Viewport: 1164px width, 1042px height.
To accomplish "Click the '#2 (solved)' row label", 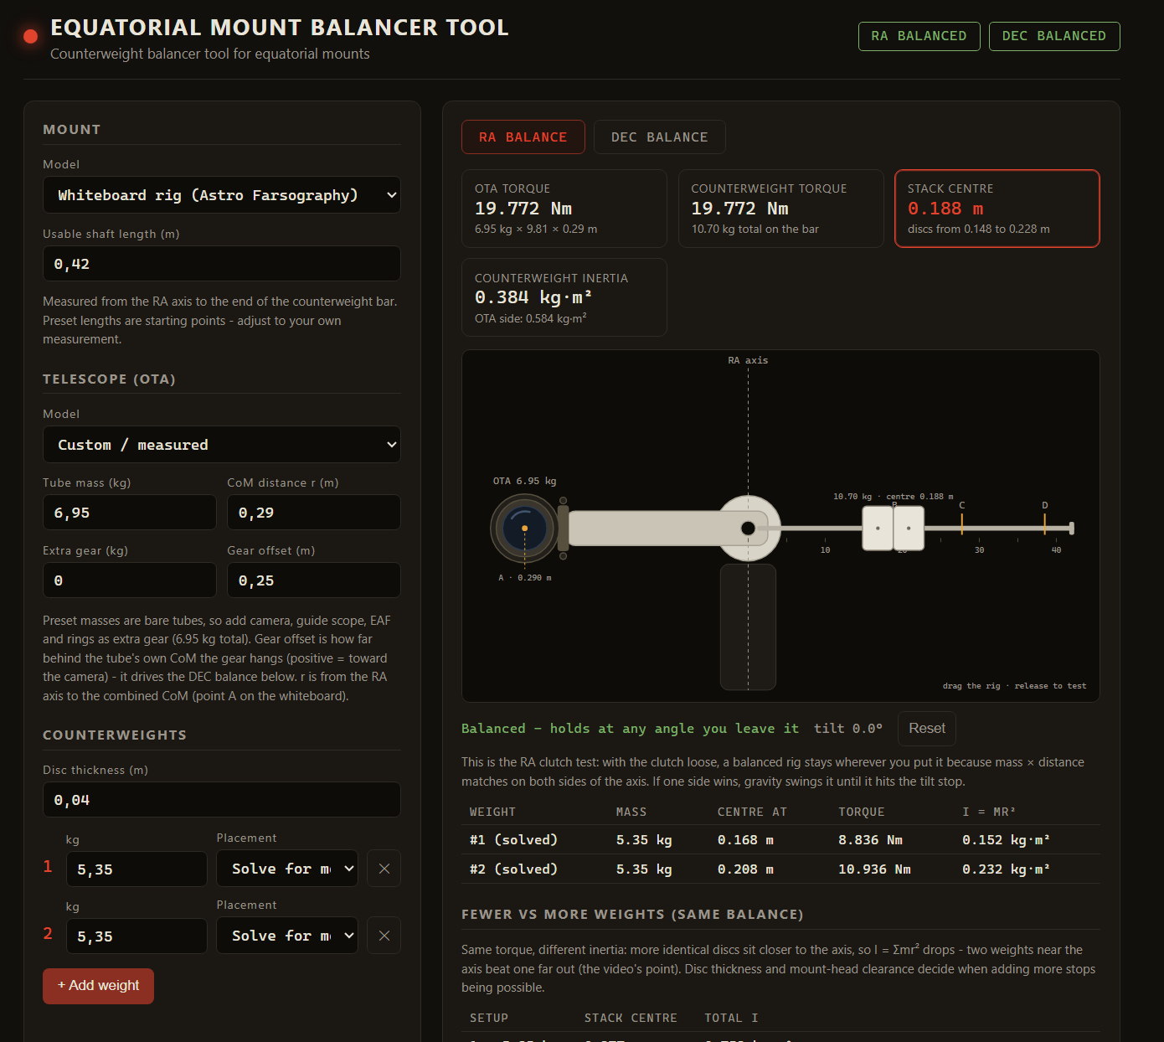I will (513, 869).
